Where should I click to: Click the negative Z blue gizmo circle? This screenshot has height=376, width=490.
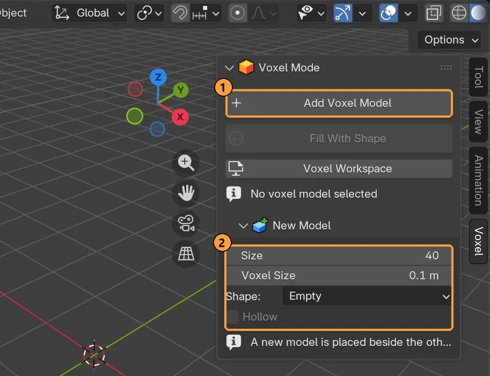tap(157, 129)
